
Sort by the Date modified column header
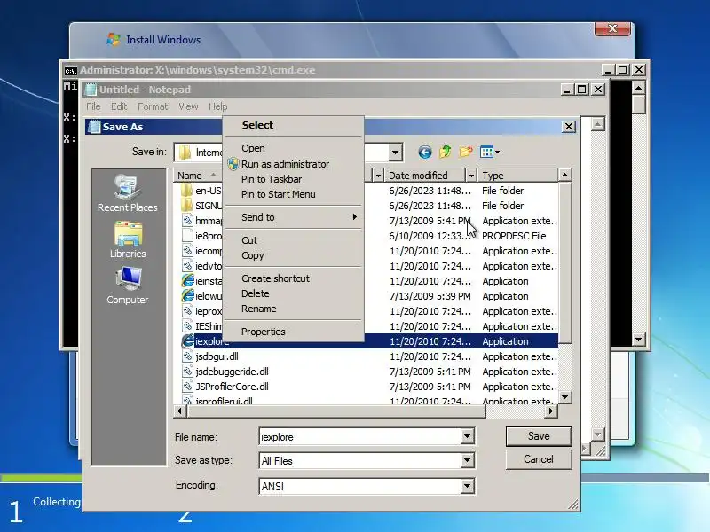point(425,176)
